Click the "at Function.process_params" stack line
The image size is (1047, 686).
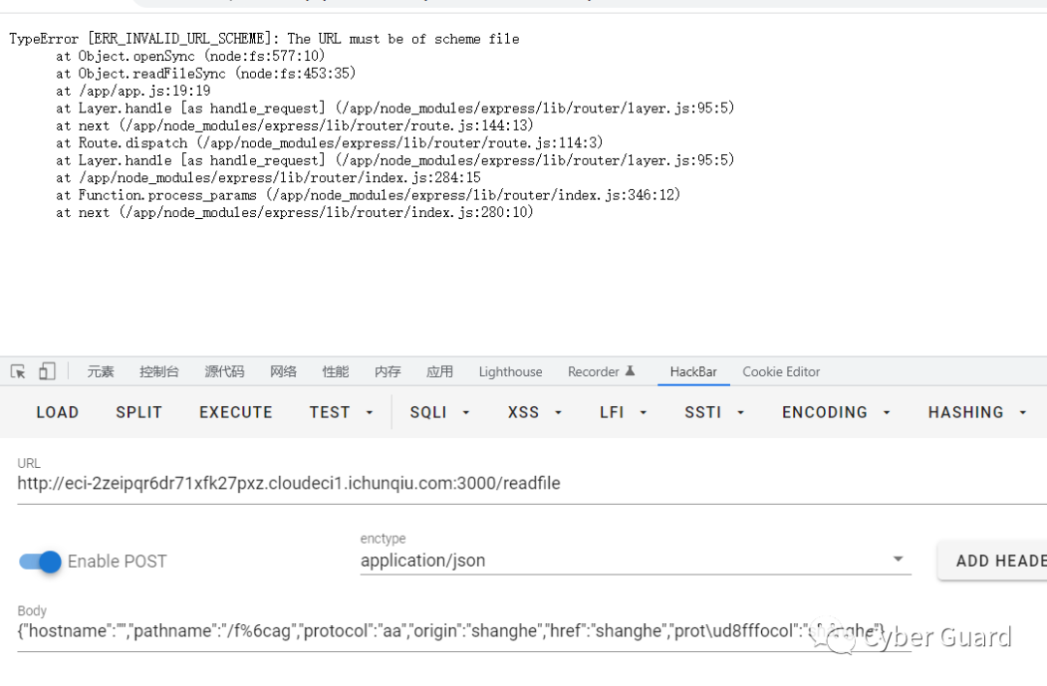point(368,195)
